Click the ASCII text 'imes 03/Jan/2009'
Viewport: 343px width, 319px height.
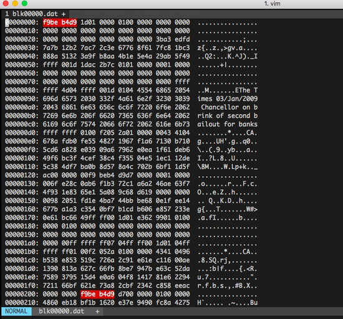tap(228, 99)
